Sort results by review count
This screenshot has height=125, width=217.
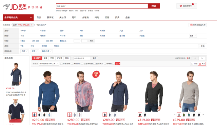click(x=60, y=58)
